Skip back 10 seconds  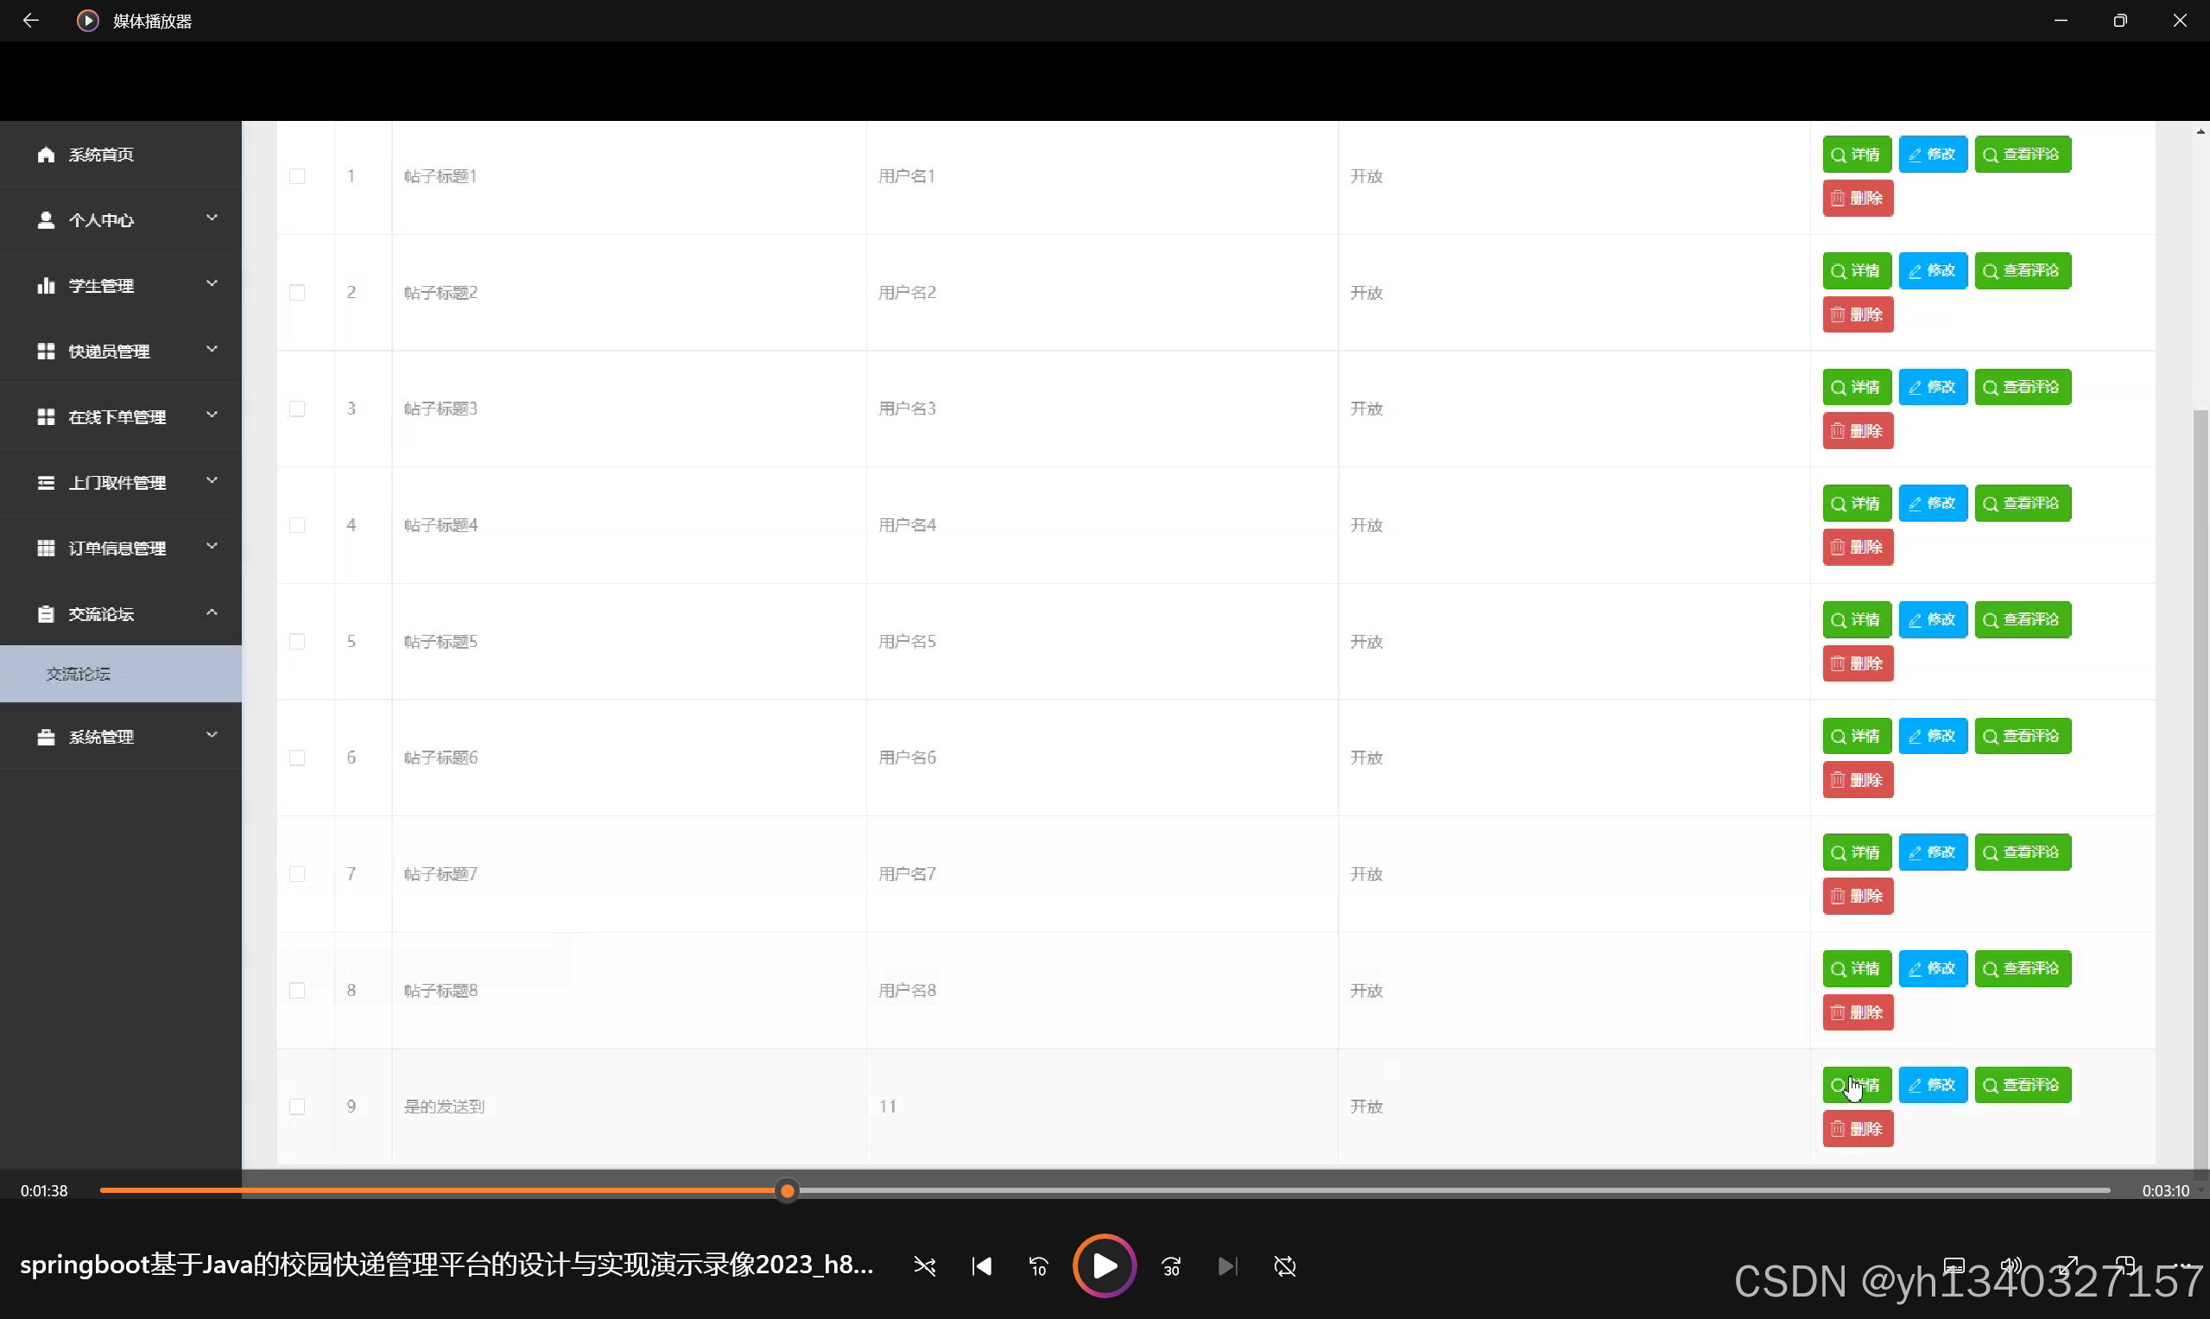click(1038, 1266)
